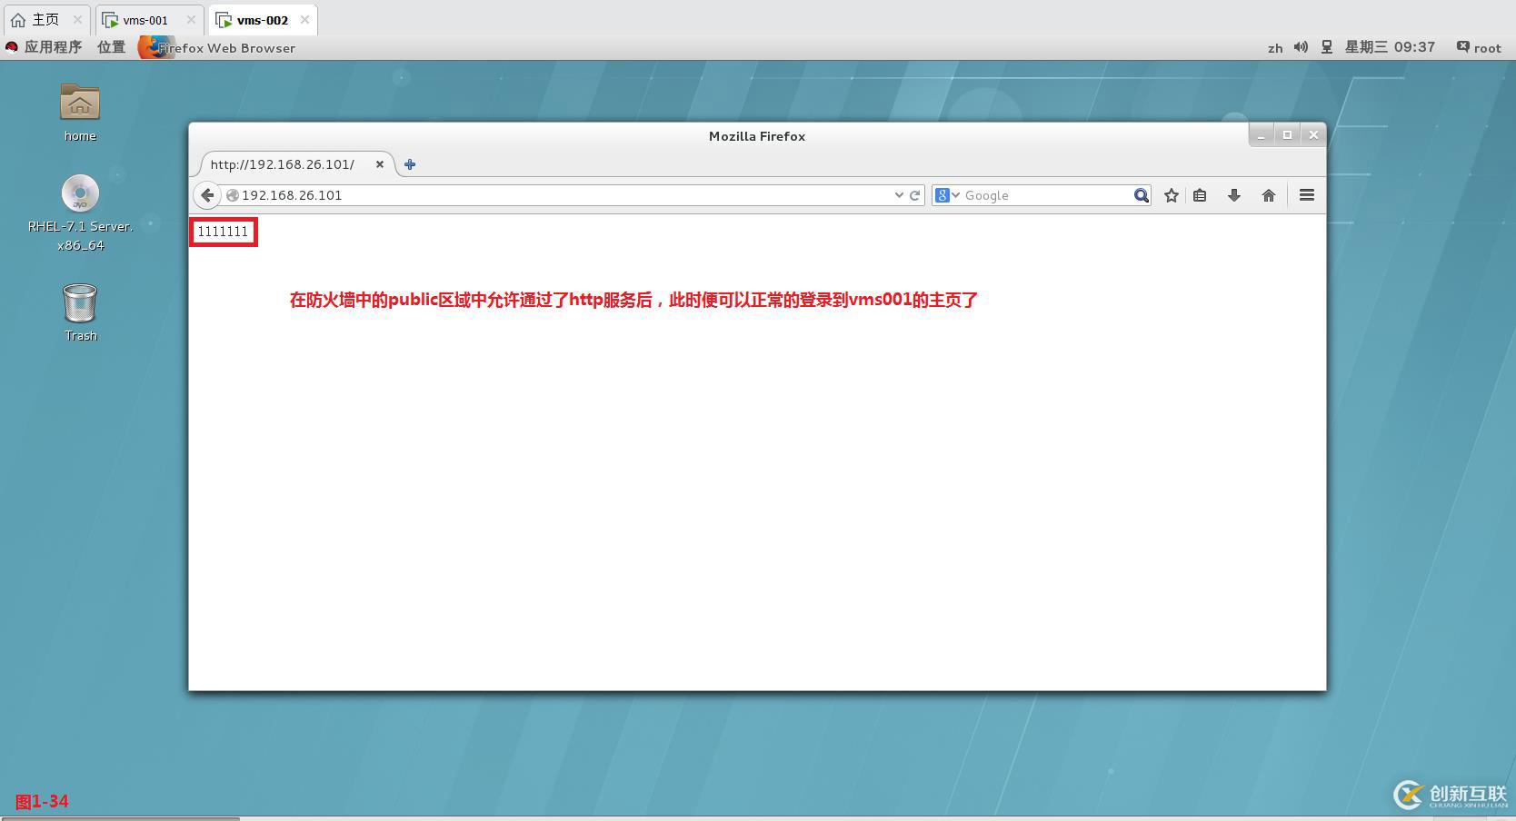Open the search engine selector dropdown
The height and width of the screenshot is (821, 1516).
[947, 195]
